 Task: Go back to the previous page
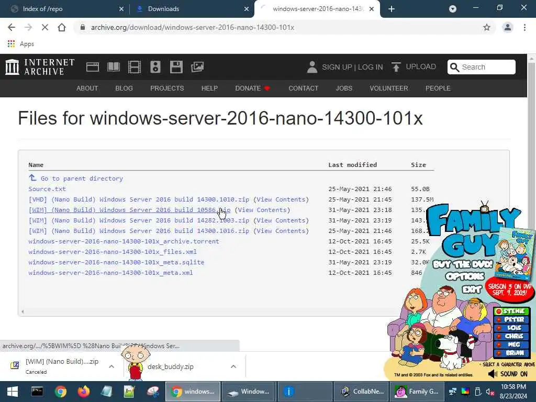(x=12, y=27)
